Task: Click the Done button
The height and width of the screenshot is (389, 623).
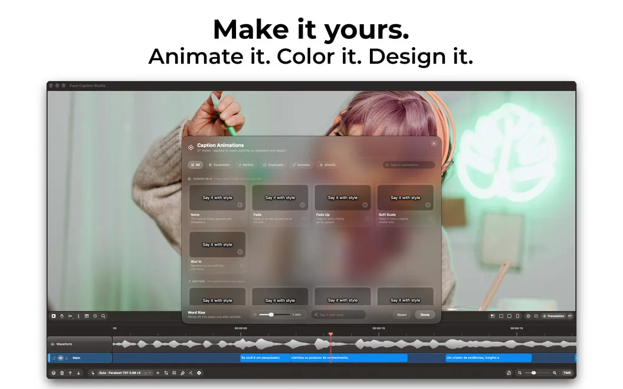Action: (425, 315)
